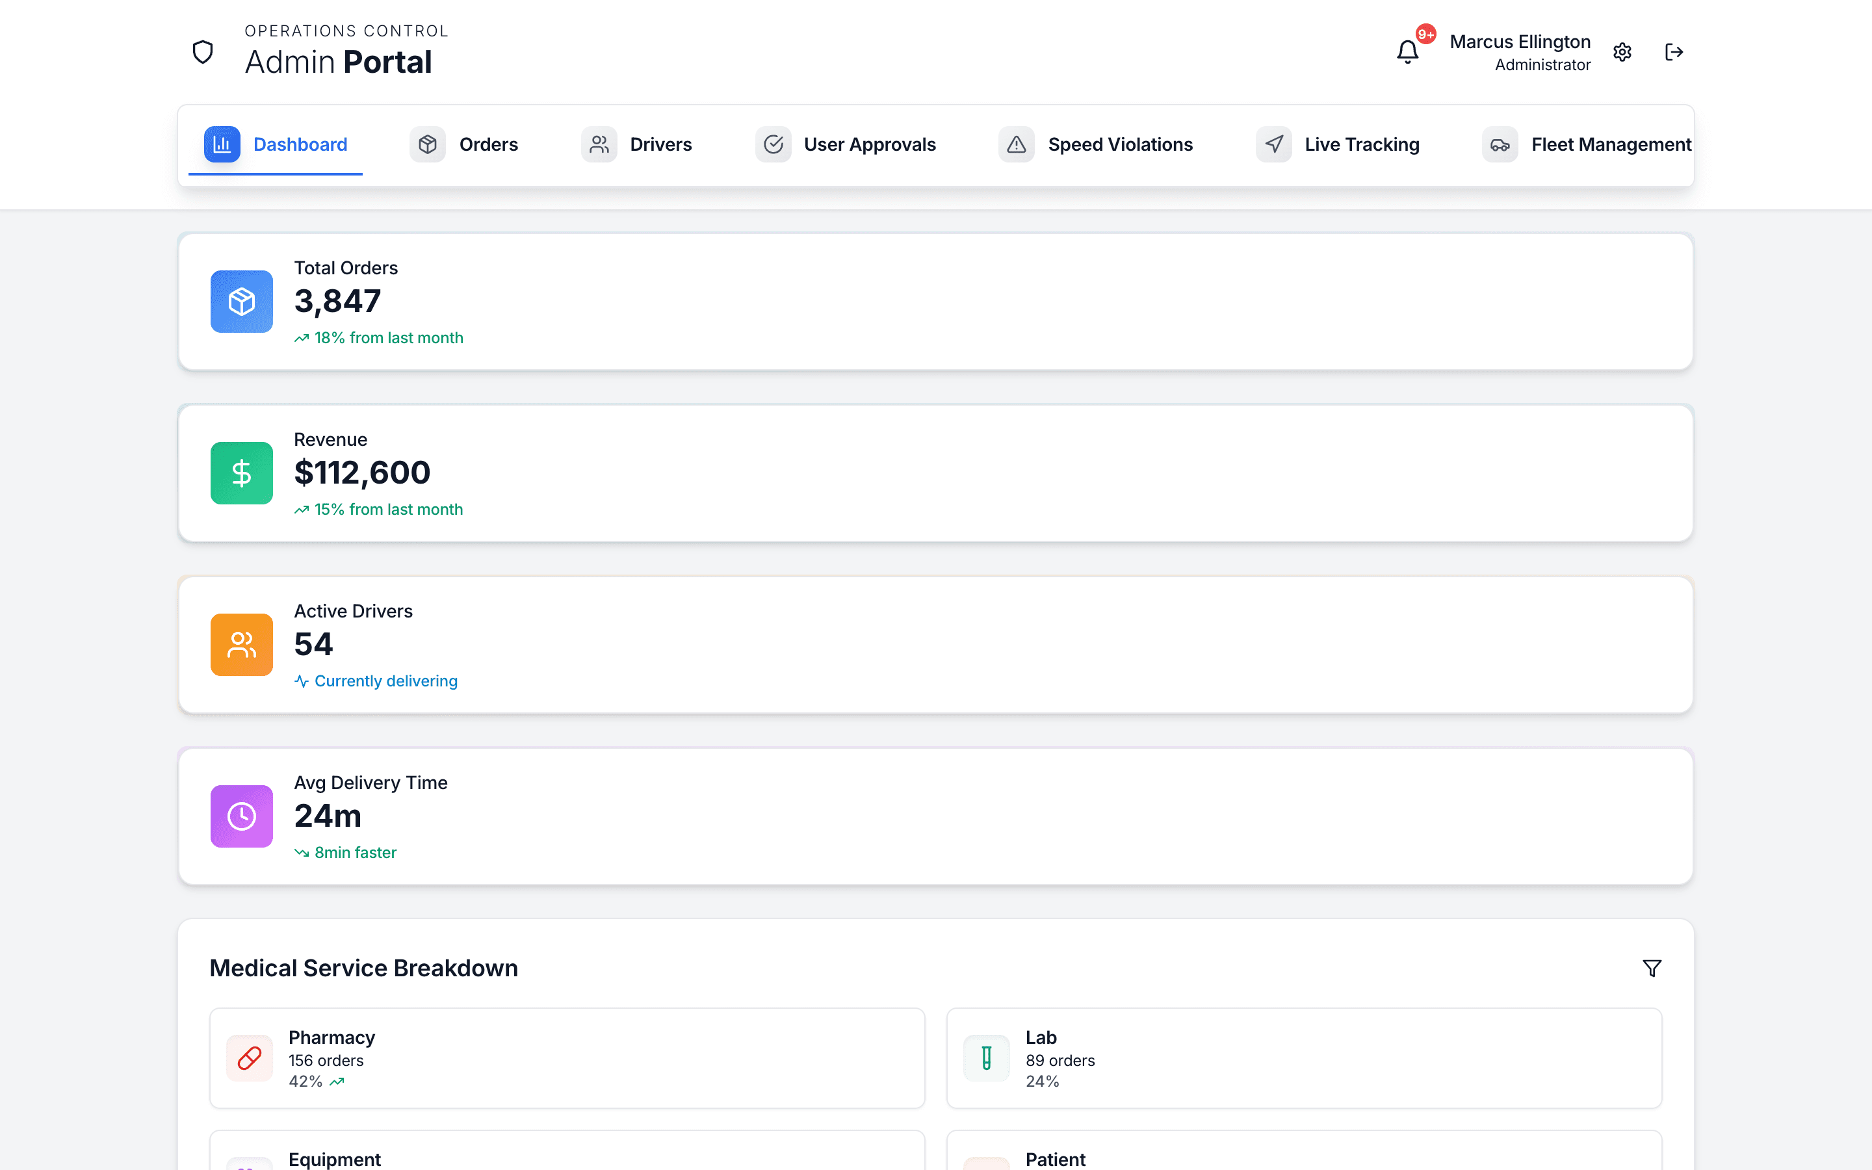The width and height of the screenshot is (1872, 1170).
Task: Click the car icon beside Fleet Management
Action: click(x=1499, y=145)
